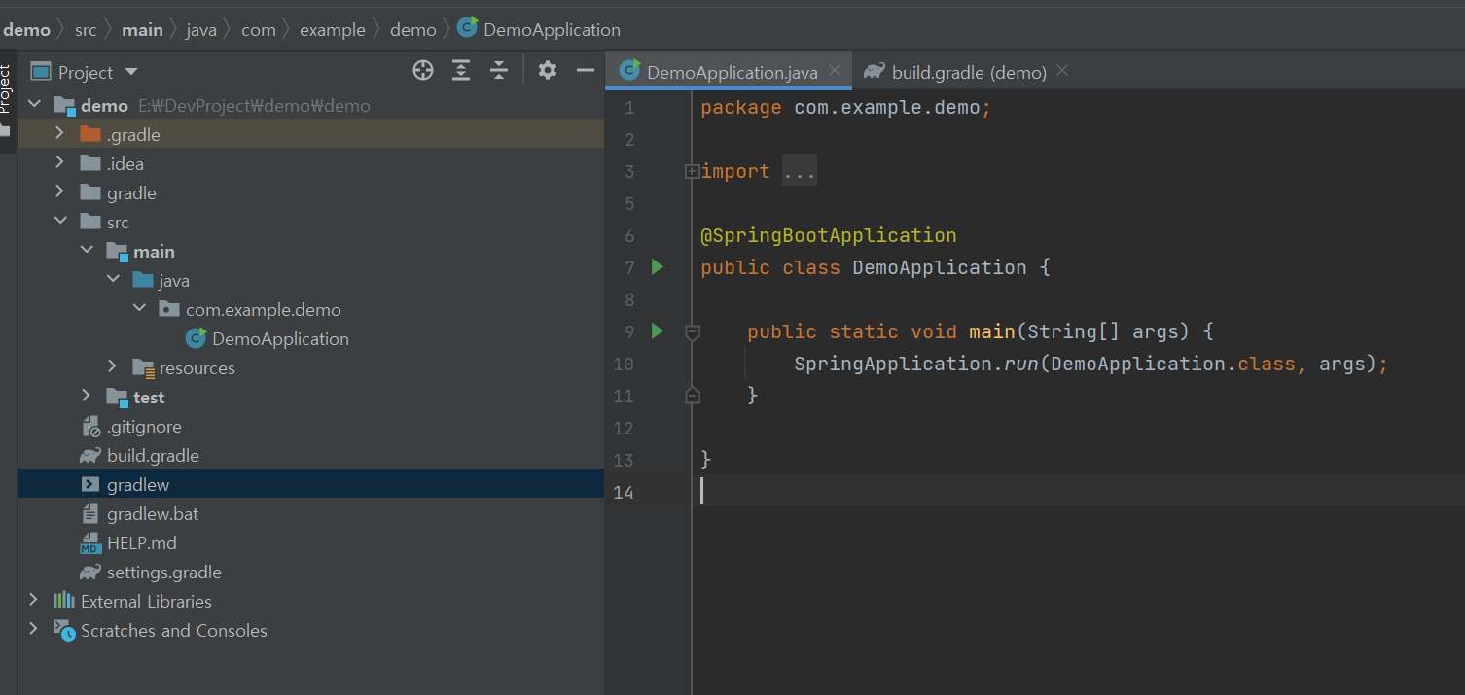Viewport: 1465px width, 695px height.
Task: Click 'java' breadcrumb in navigation bar
Action: click(x=201, y=30)
